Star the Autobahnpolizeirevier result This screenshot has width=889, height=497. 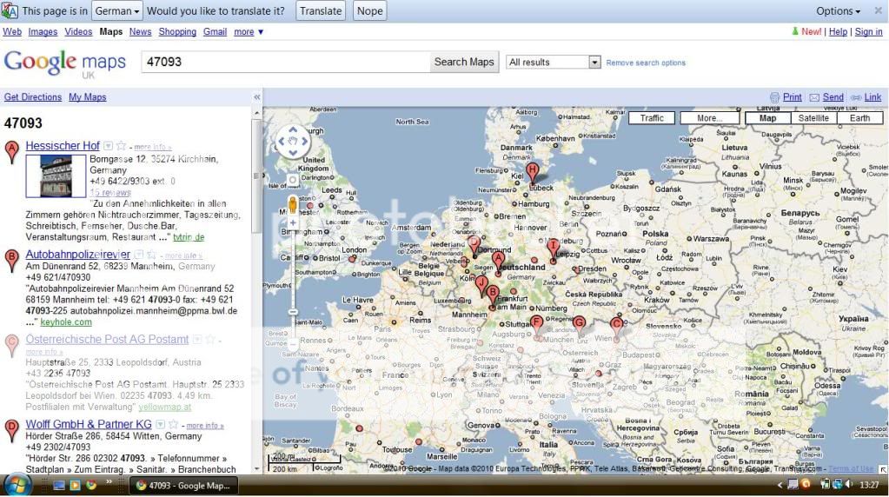pos(152,255)
